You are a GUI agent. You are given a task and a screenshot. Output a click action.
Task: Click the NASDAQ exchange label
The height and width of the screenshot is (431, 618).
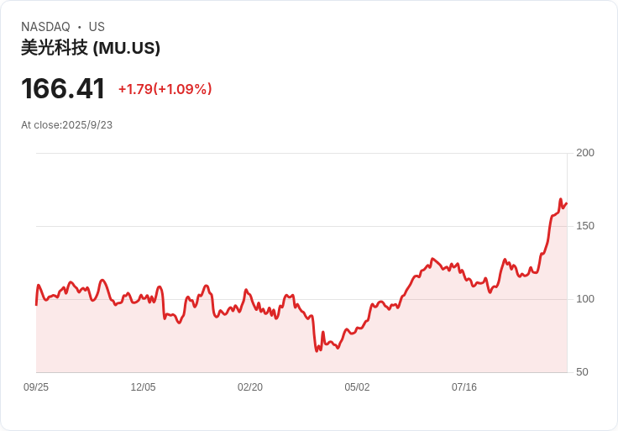coord(45,27)
